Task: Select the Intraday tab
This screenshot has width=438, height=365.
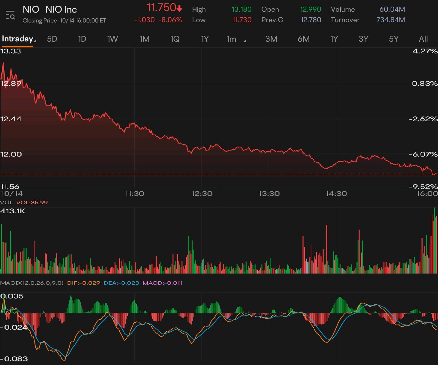Action: click(17, 39)
